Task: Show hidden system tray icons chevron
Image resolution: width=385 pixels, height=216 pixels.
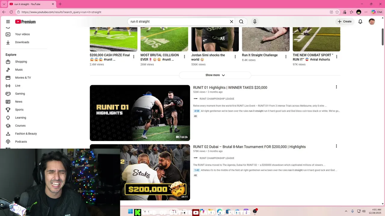Action: pyautogui.click(x=346, y=211)
